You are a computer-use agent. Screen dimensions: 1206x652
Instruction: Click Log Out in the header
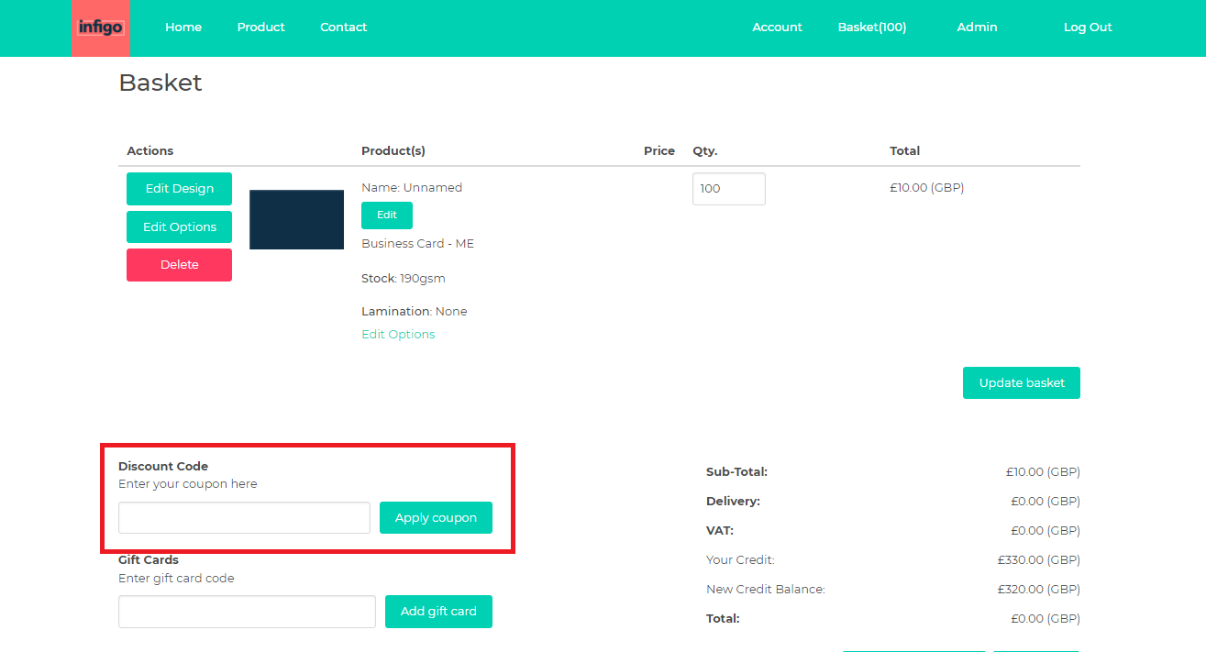point(1087,28)
